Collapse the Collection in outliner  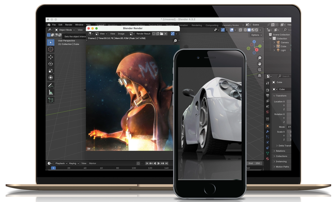point(270,38)
